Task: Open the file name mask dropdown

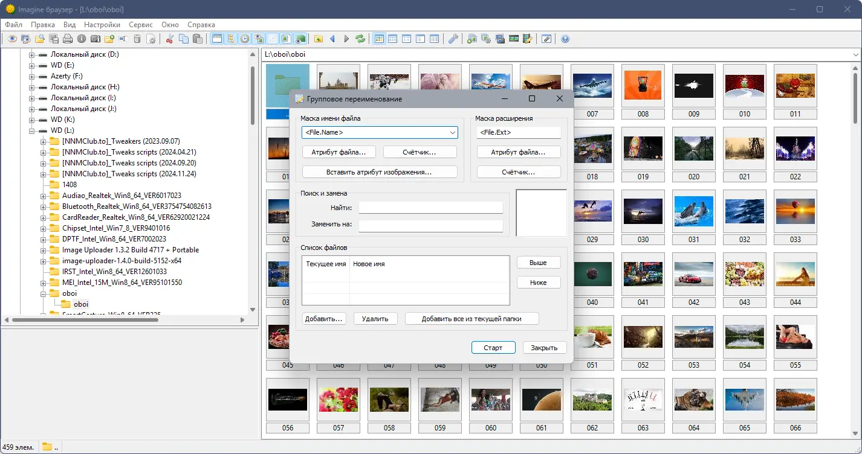Action: tap(452, 132)
